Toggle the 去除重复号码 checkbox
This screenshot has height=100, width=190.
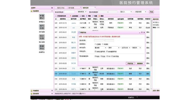tap(107, 52)
